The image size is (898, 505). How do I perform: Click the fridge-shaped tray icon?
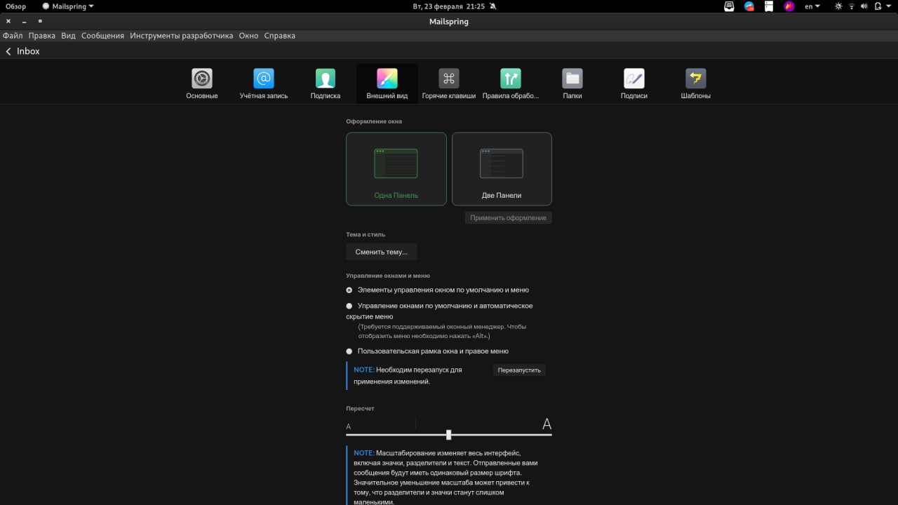[769, 6]
